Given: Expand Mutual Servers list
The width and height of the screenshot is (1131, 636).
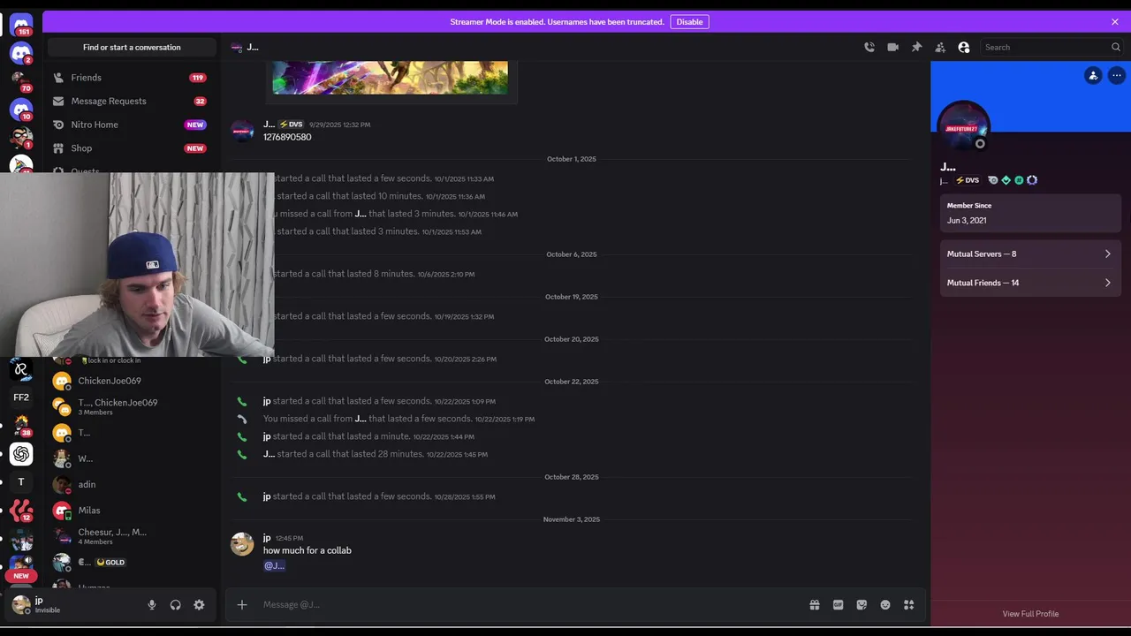Looking at the screenshot, I should pos(1029,254).
